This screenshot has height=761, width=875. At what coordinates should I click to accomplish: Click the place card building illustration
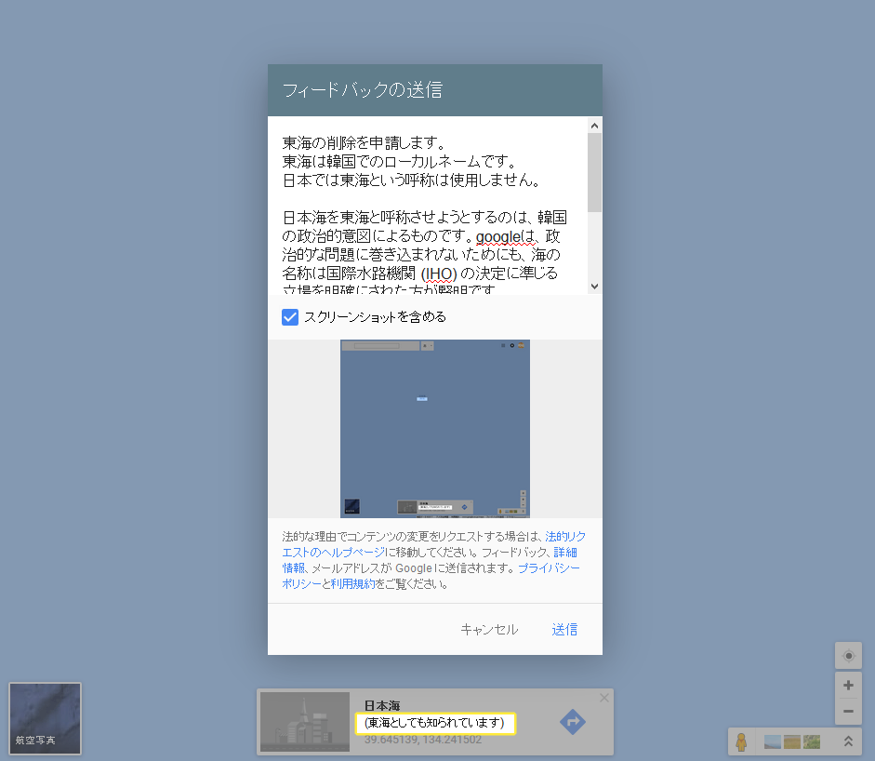coord(304,722)
